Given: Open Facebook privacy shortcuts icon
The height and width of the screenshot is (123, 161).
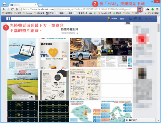Looking at the screenshot, I should tap(147, 19).
